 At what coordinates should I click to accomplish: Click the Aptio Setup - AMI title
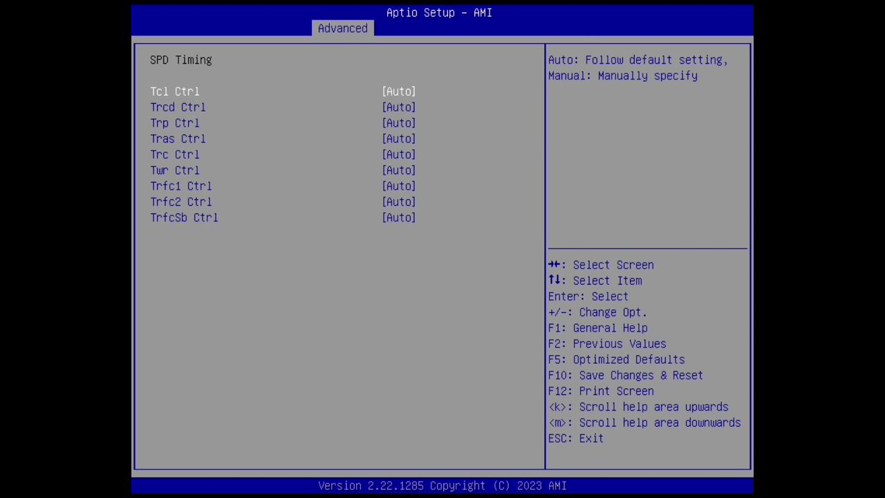(x=439, y=12)
